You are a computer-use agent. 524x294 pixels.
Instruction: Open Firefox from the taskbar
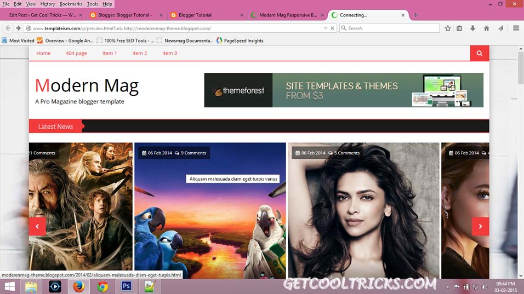point(79,287)
